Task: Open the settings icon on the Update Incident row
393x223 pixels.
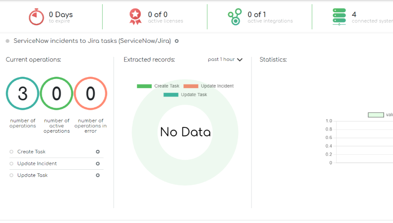Action: [x=98, y=163]
